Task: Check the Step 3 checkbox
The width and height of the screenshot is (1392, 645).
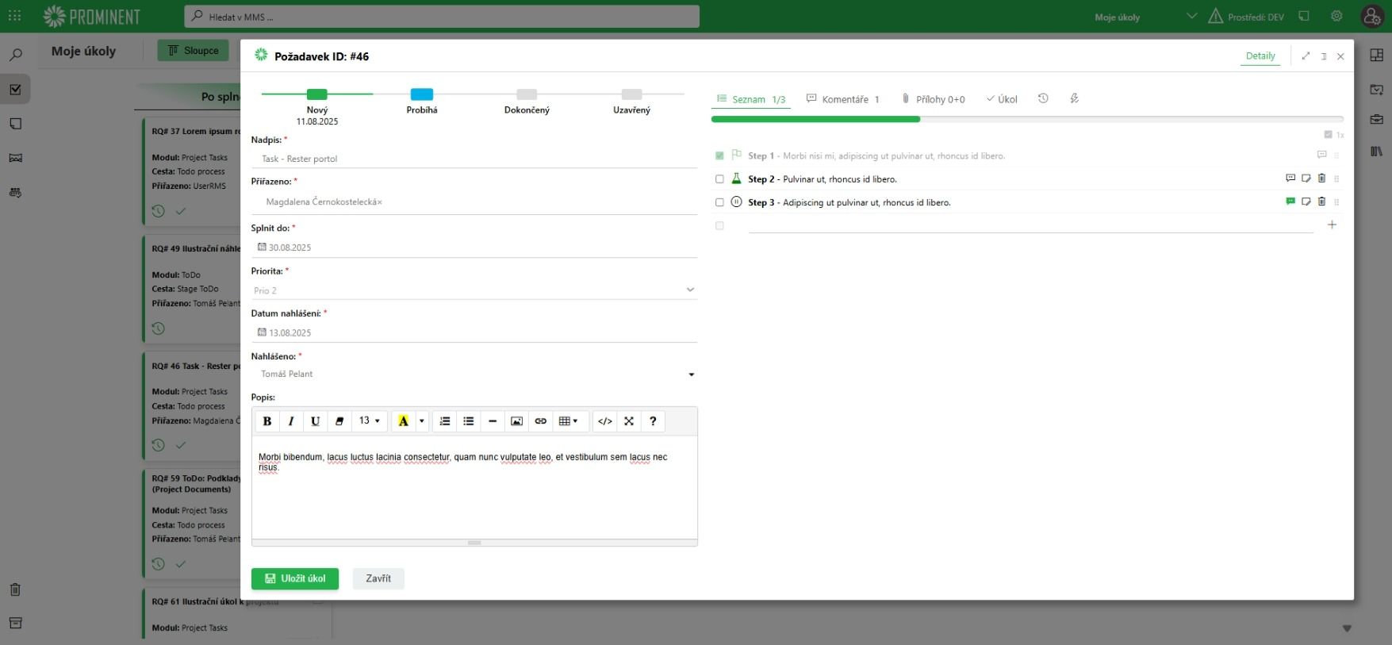Action: [x=719, y=202]
